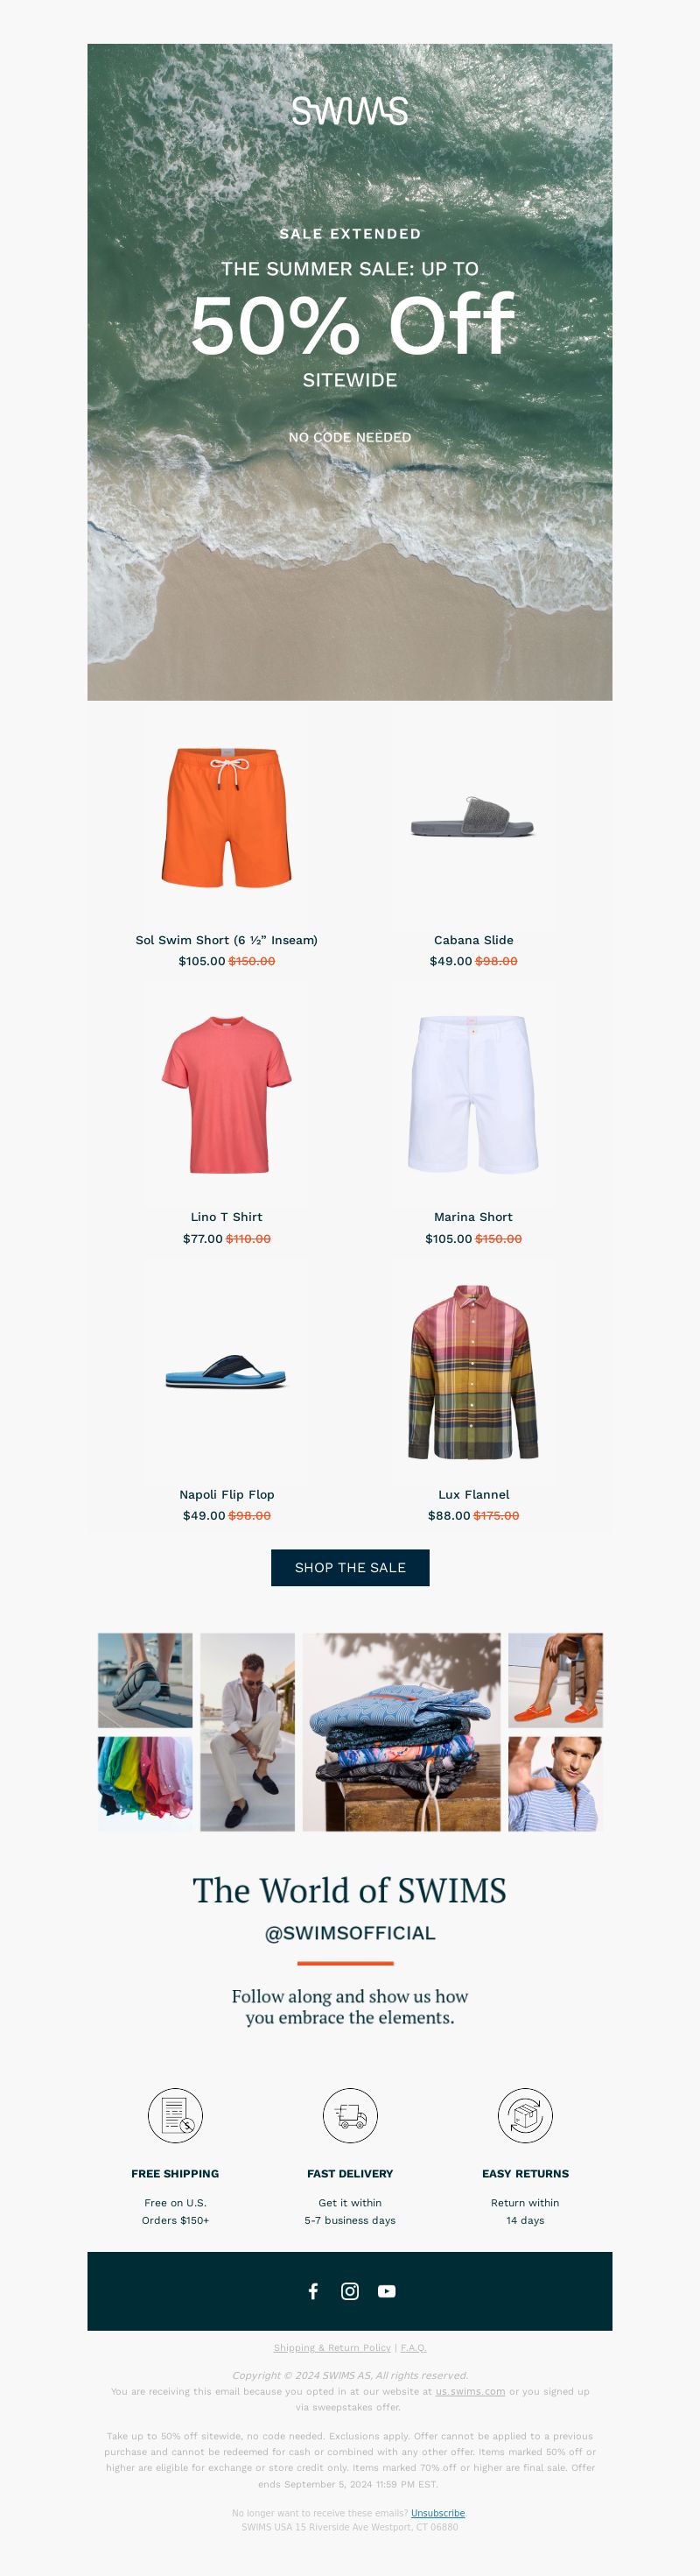Open the white Marina Short image
700x2576 pixels.
[473, 1094]
